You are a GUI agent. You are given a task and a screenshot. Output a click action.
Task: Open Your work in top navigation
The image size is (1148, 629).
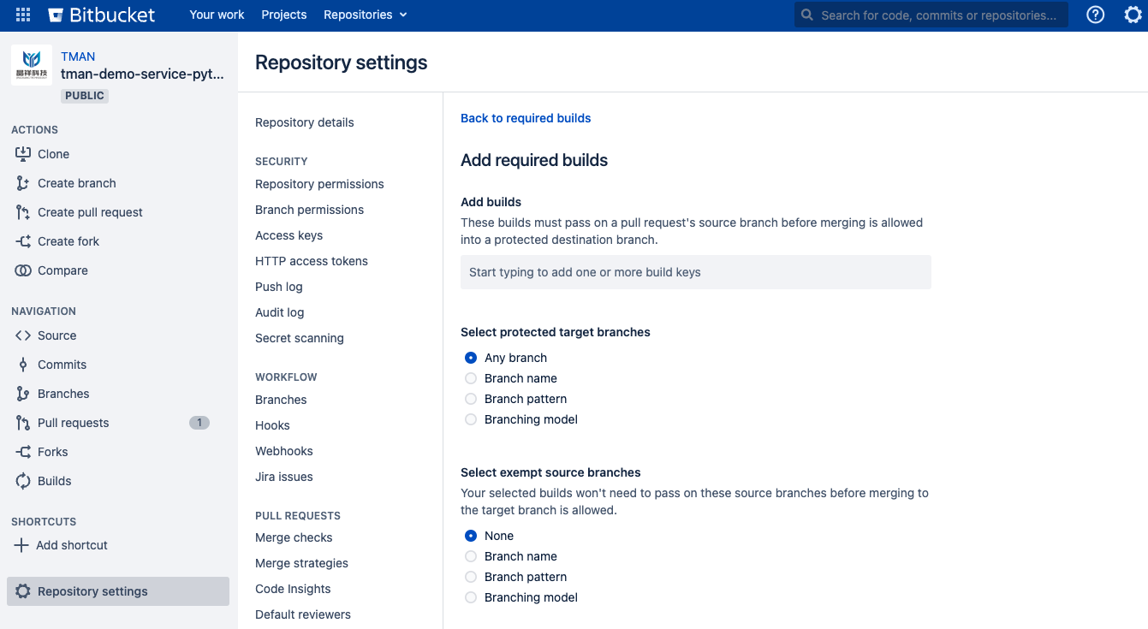pyautogui.click(x=217, y=15)
